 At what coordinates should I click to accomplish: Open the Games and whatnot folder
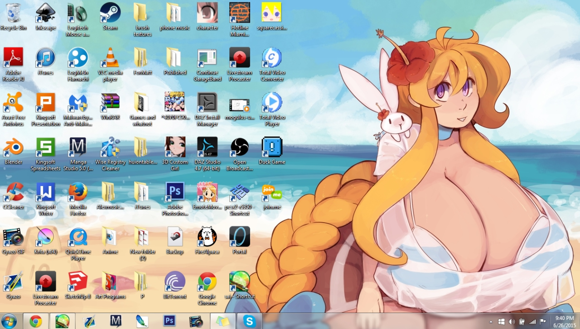[x=142, y=109]
